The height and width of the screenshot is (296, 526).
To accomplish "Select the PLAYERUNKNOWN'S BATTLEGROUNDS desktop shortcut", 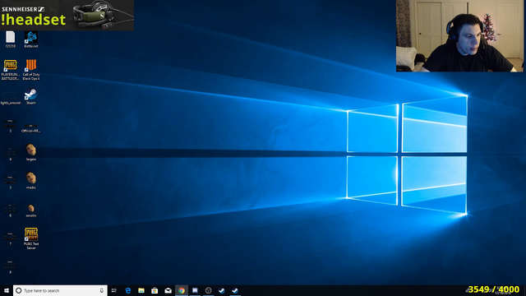I will [11, 70].
